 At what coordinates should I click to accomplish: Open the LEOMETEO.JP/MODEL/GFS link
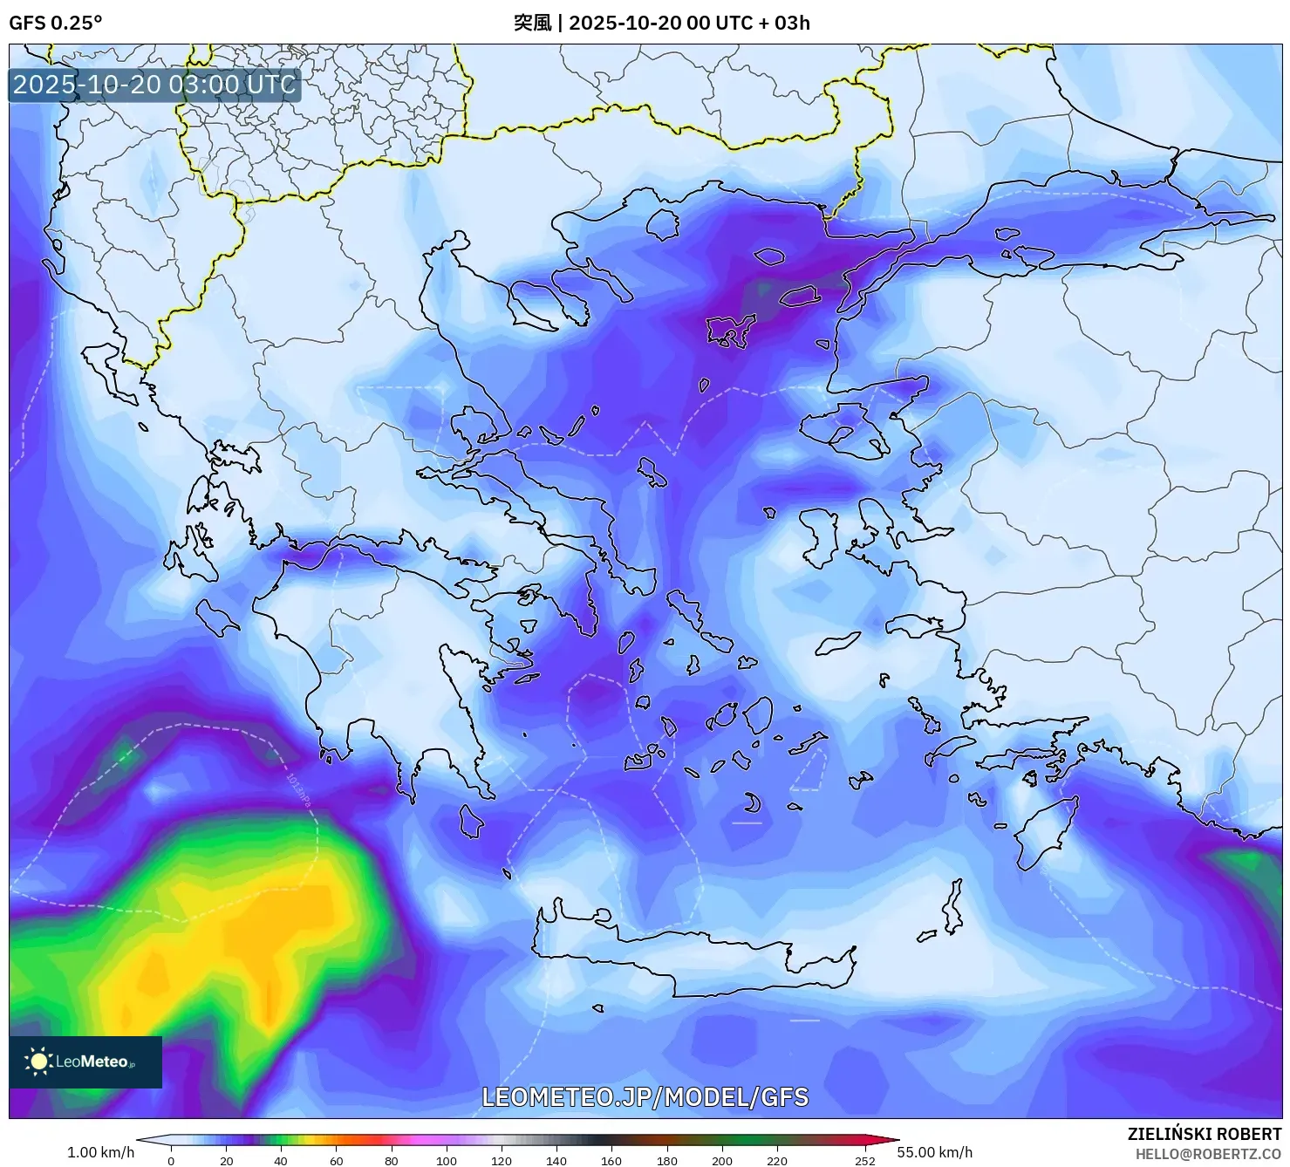645,1096
